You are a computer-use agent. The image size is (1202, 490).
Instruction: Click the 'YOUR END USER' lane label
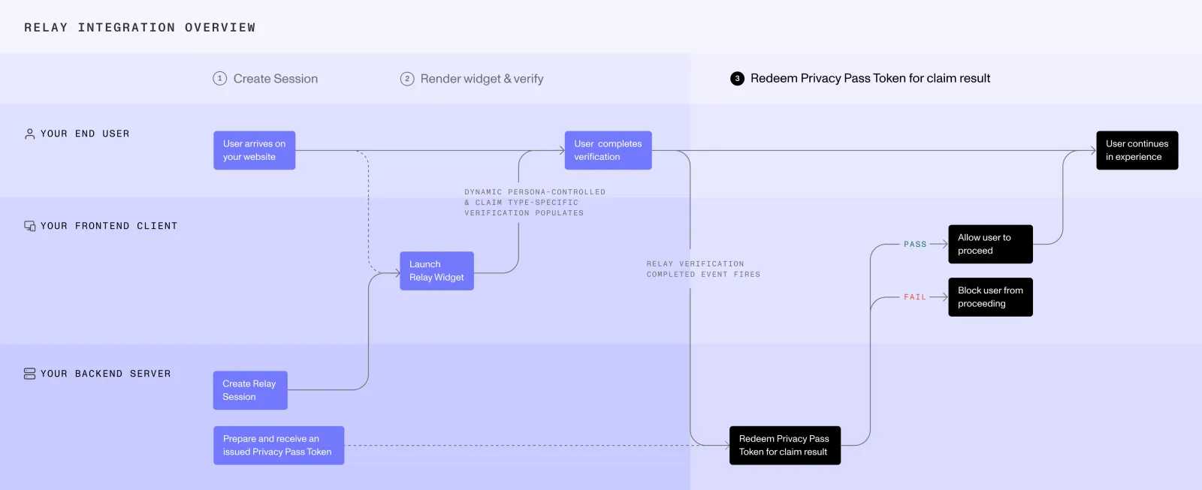click(x=85, y=134)
